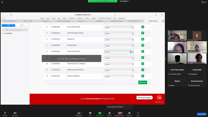The height and width of the screenshot is (117, 208).
Task: Open the TripAdvisor bookmark
Action: click(122, 18)
